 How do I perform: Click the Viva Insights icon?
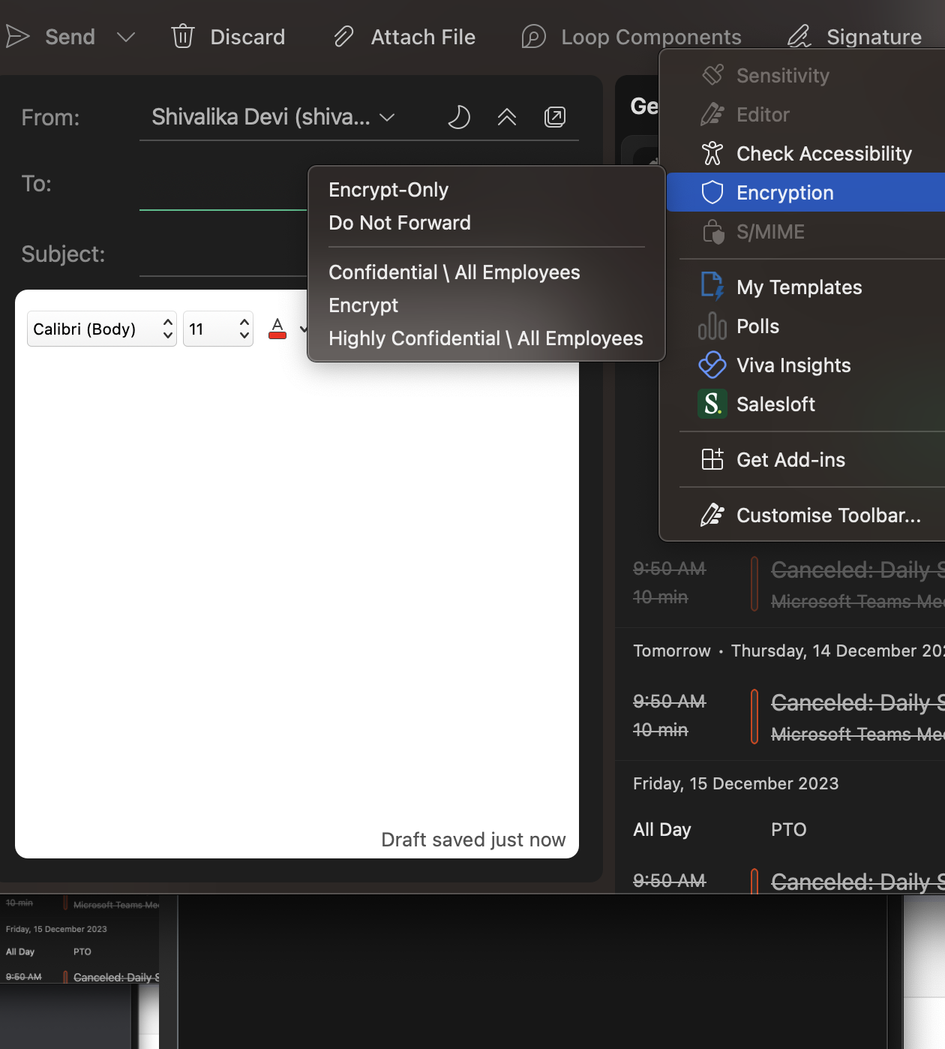coord(712,365)
